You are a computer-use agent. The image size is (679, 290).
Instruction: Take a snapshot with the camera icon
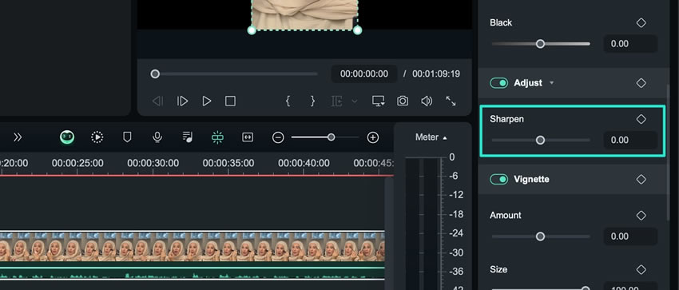click(403, 101)
